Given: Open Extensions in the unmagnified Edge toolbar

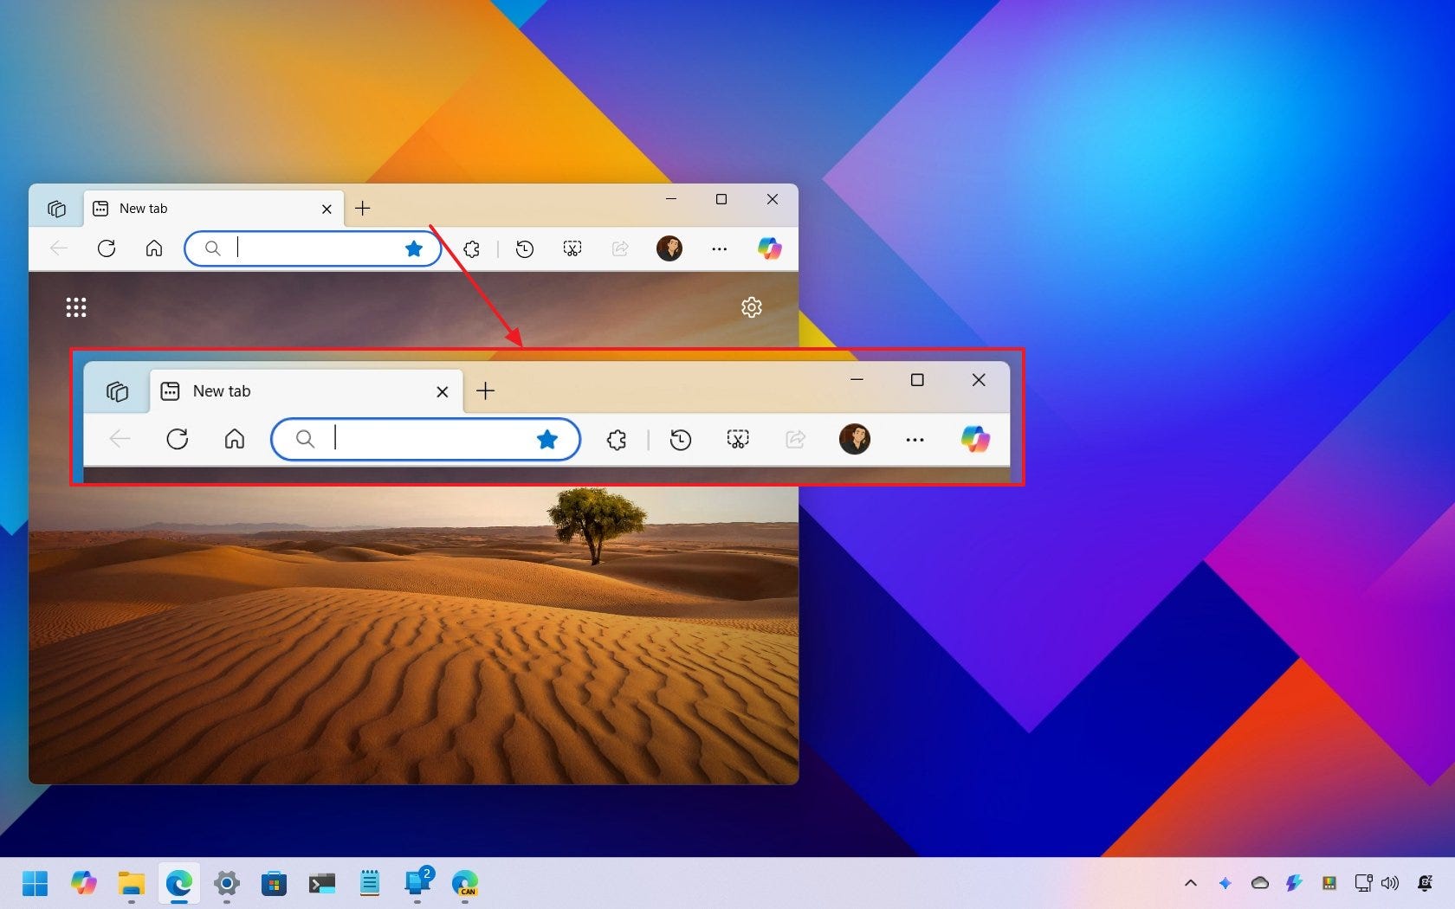Looking at the screenshot, I should point(472,249).
